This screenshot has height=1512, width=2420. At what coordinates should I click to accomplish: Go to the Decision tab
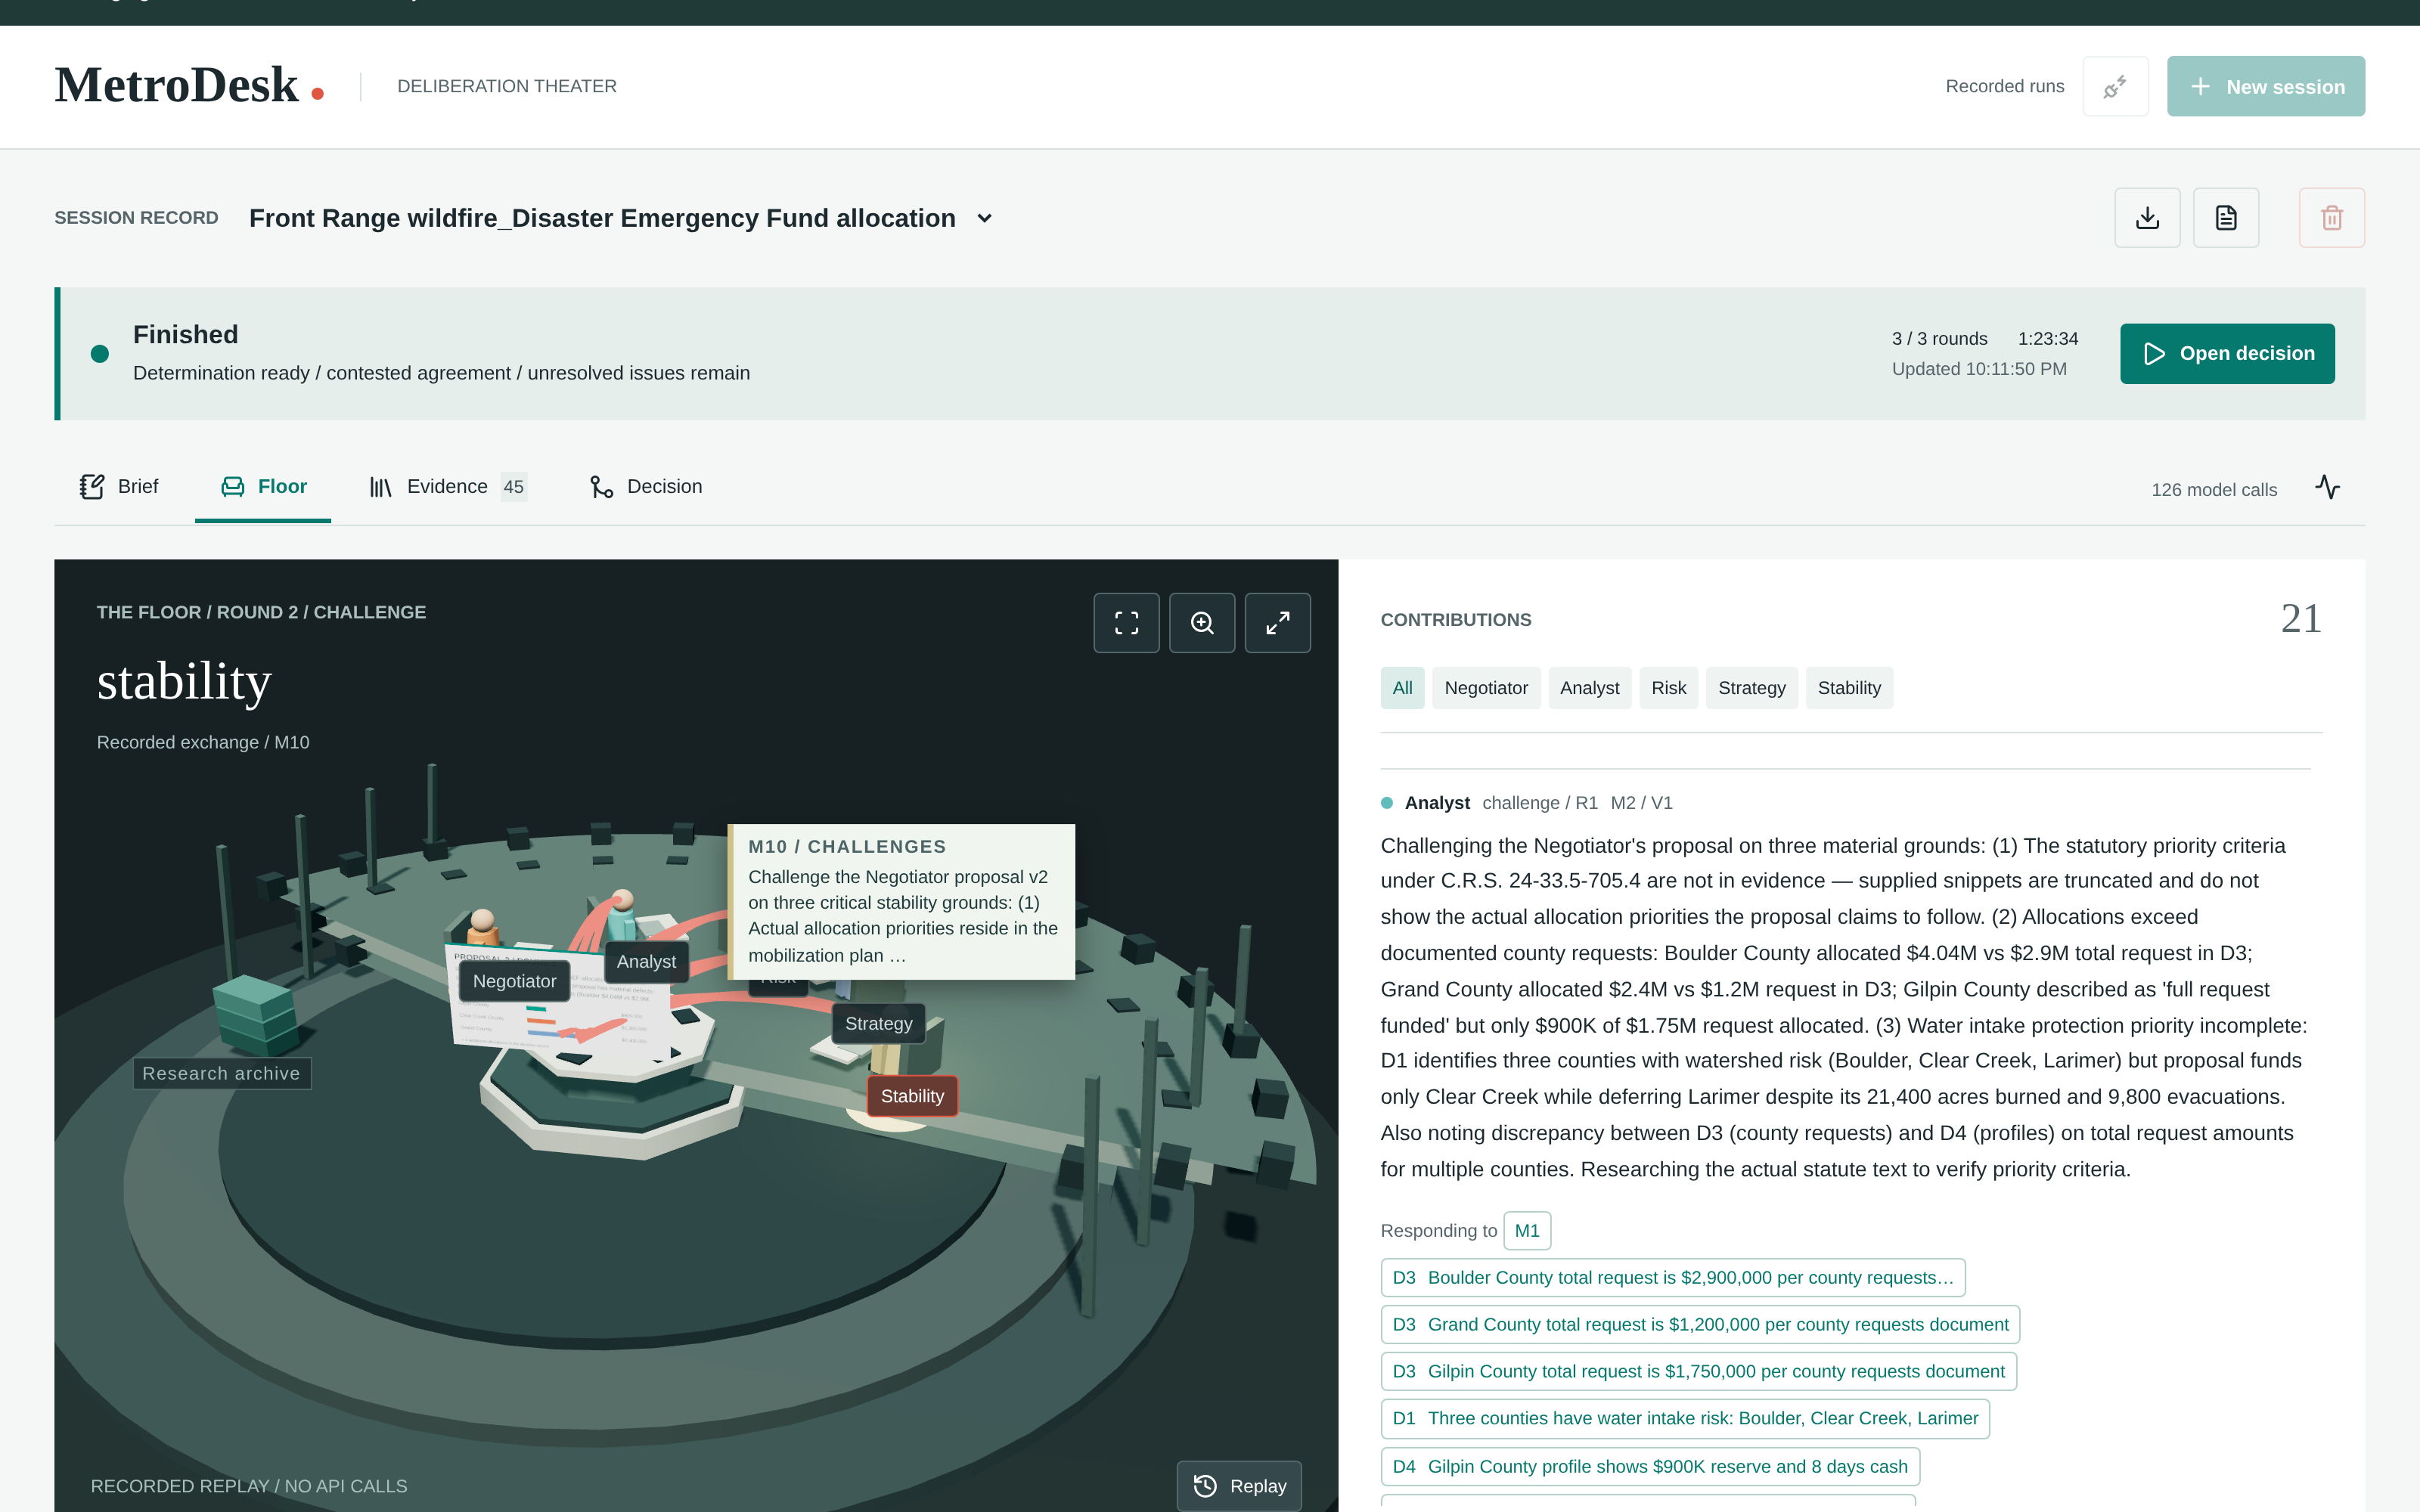pos(646,487)
